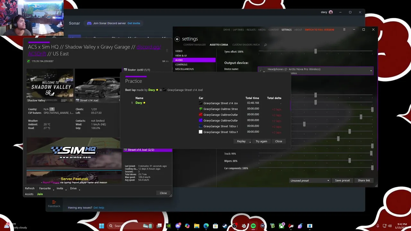Open Microsoft Edge from the taskbar
This screenshot has height=231, width=411.
click(x=206, y=226)
